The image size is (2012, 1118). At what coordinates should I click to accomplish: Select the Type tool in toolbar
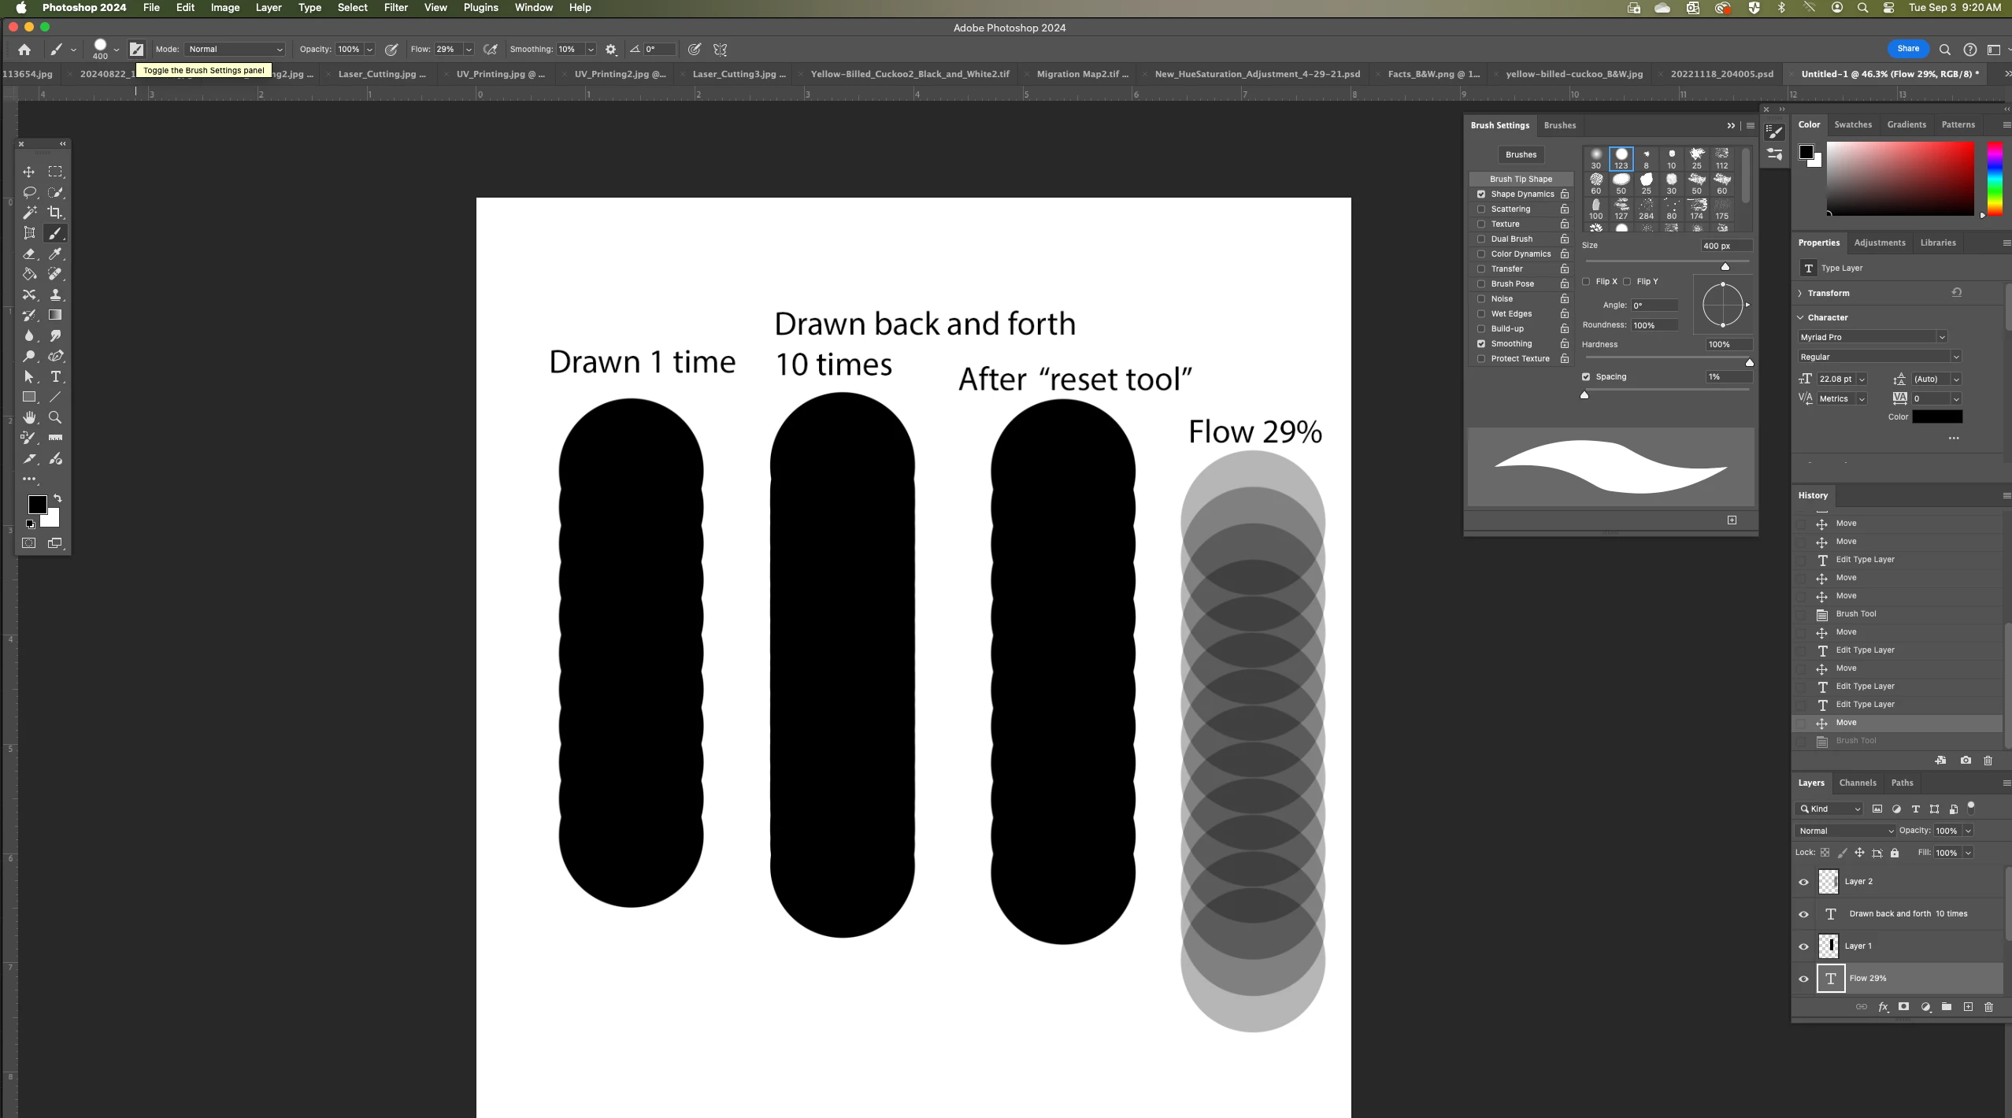pos(55,377)
